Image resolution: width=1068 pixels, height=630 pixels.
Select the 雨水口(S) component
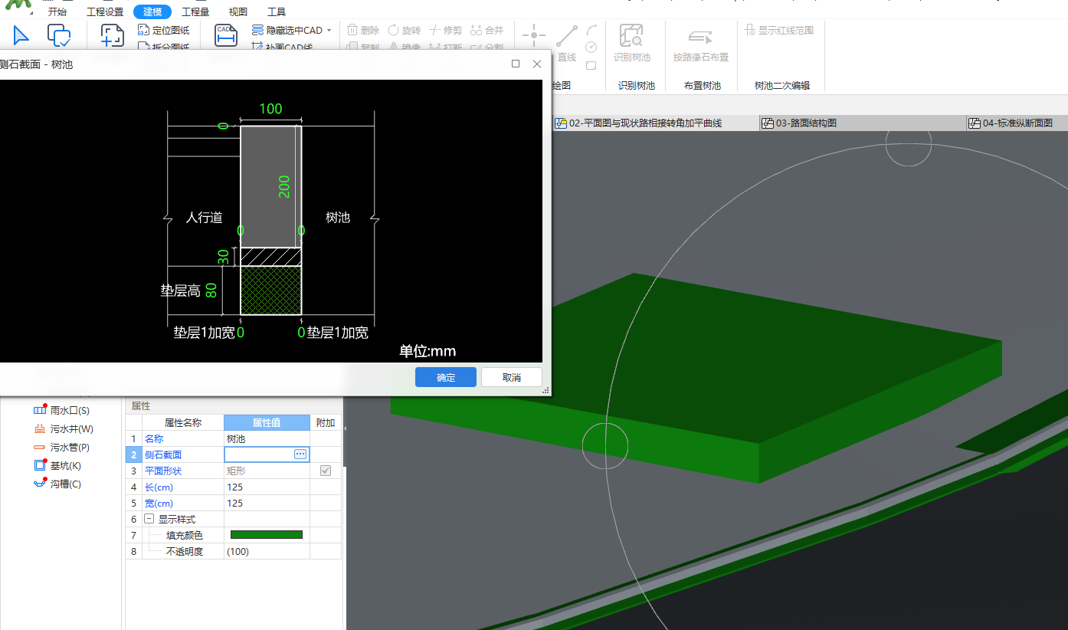tap(61, 411)
